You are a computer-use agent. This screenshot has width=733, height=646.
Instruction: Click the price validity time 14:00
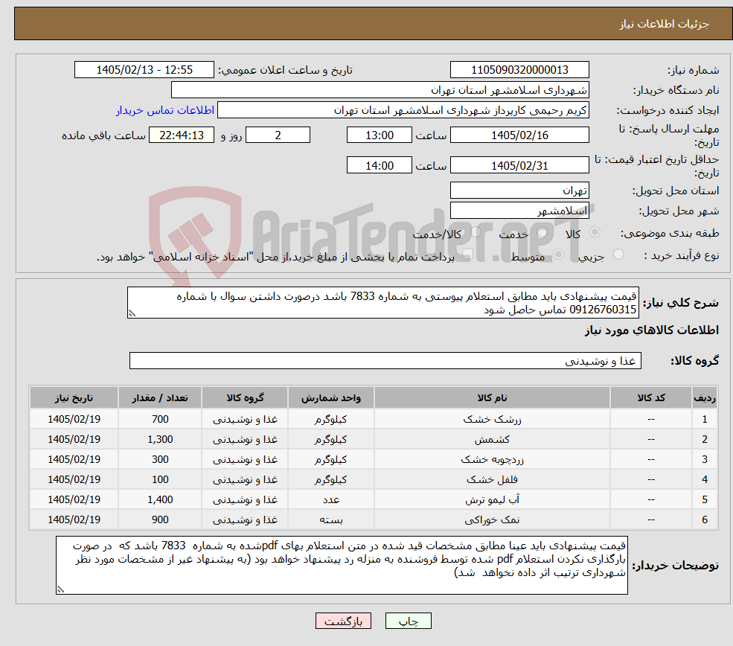(379, 165)
